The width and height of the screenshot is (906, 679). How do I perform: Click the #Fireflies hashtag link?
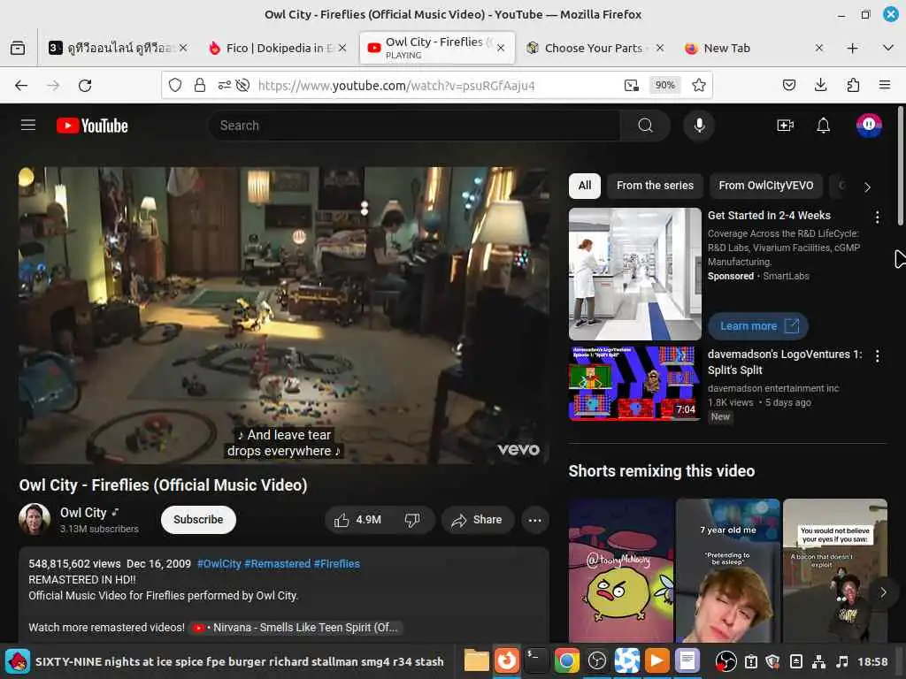(x=337, y=564)
